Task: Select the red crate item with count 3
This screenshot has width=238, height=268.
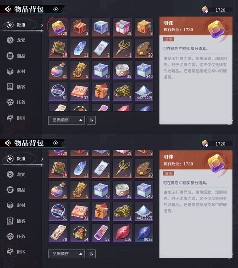Action: [x=79, y=27]
